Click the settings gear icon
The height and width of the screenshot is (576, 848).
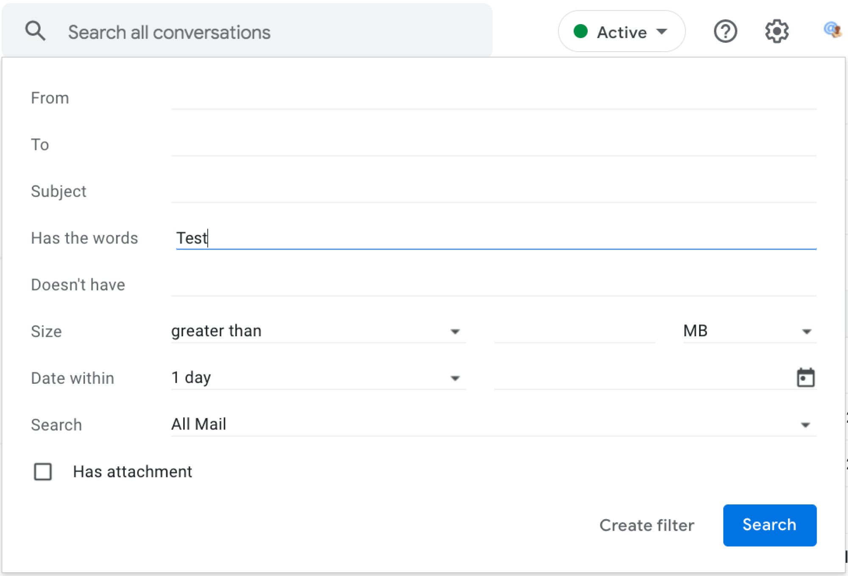point(777,31)
